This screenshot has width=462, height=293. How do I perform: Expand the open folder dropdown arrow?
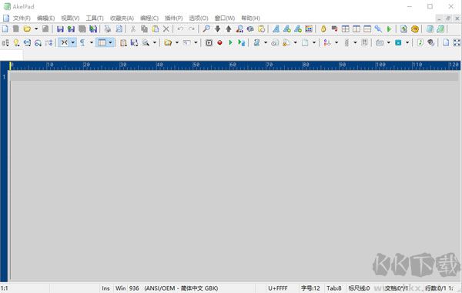click(x=36, y=29)
